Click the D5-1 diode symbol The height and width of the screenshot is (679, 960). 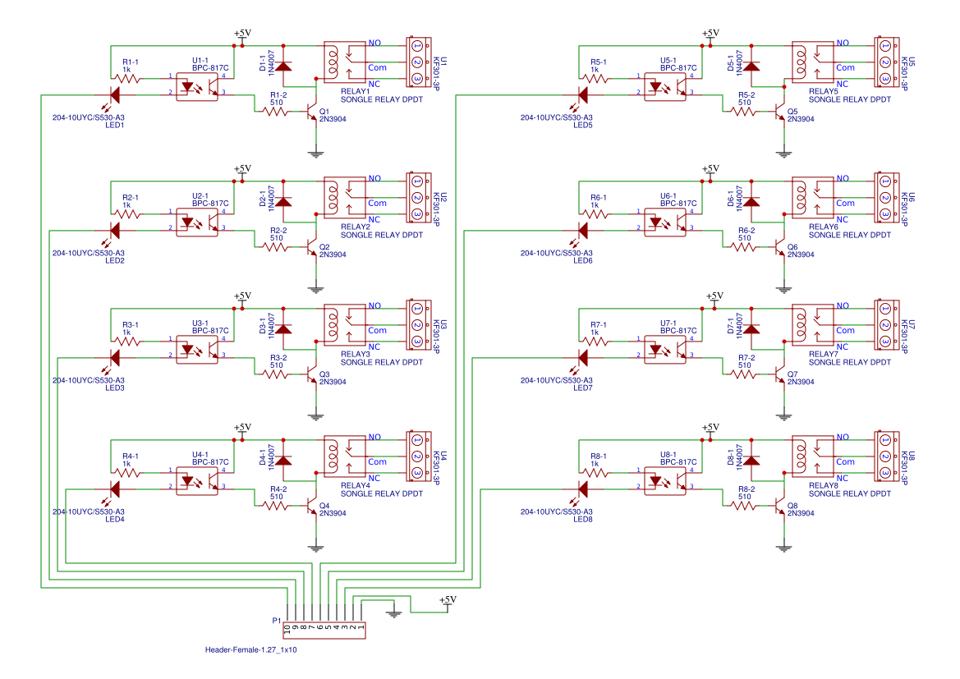point(751,66)
